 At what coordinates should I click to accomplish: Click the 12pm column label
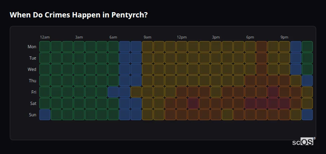182,37
